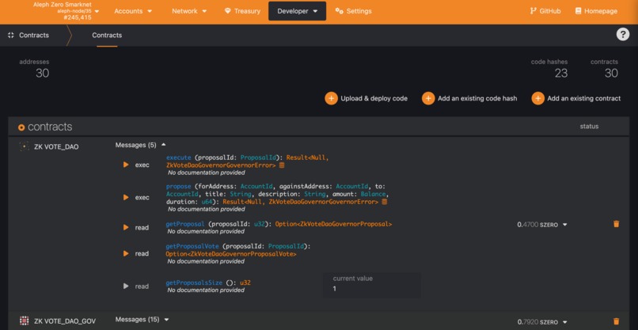Screen dimensions: 638x330
Task: Click the getProposal message name
Action: tap(186, 224)
